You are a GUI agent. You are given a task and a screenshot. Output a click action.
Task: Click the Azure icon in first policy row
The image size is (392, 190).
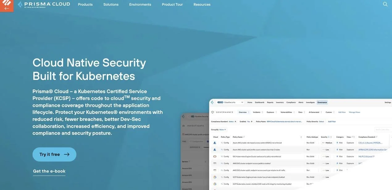[215, 143]
